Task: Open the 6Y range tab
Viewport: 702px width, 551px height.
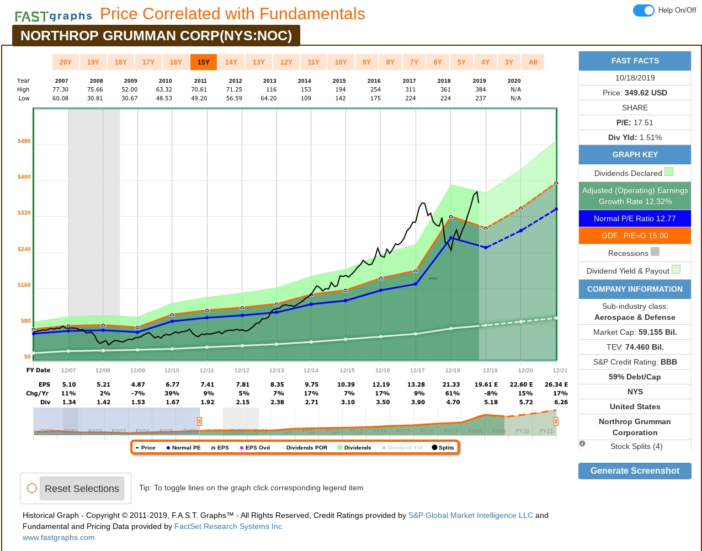Action: [438, 62]
